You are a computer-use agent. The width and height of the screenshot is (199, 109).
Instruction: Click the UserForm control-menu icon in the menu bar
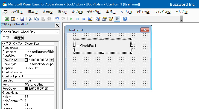5,12
